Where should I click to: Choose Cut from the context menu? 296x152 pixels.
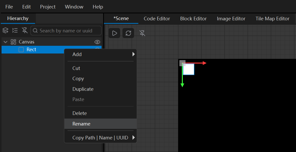point(101,68)
